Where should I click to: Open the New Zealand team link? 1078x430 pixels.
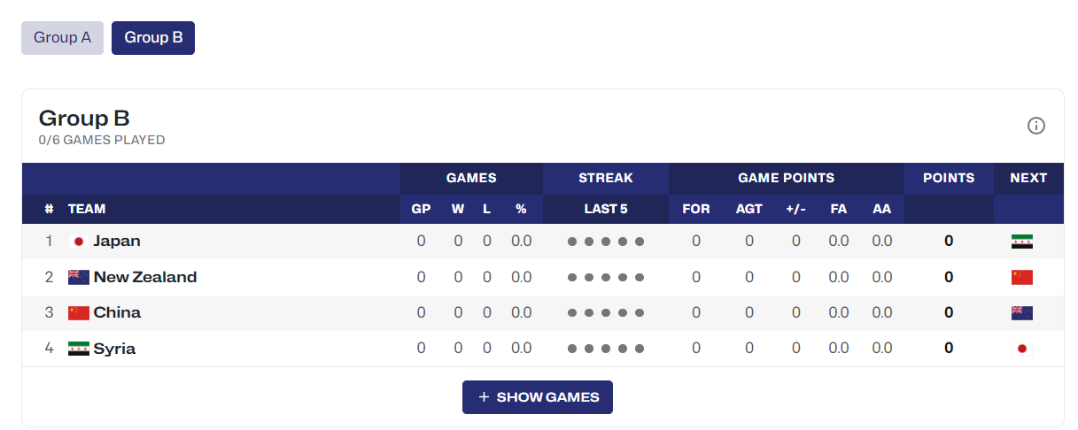tap(145, 277)
